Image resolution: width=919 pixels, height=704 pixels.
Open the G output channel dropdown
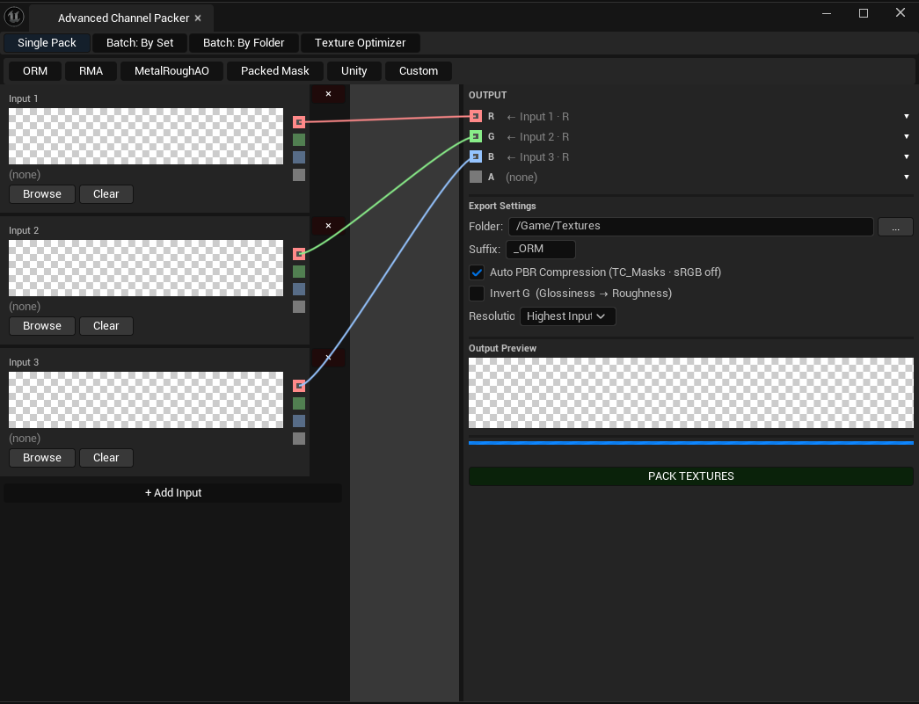(906, 136)
